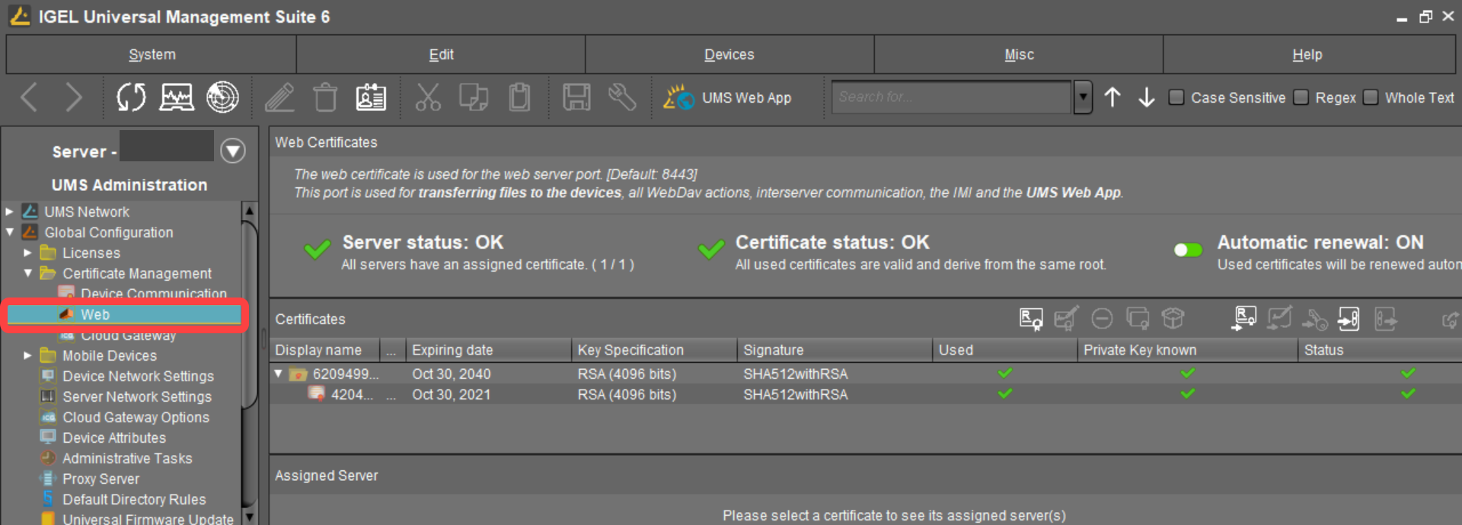Collapse the Certificate Management folder
The height and width of the screenshot is (525, 1462).
click(28, 273)
